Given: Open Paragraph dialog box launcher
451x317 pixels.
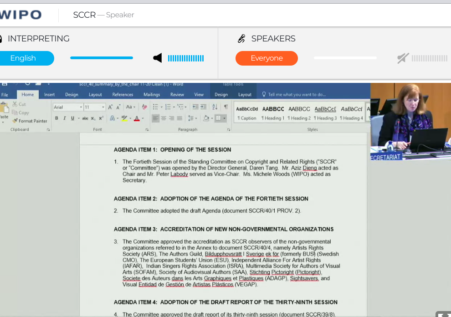Looking at the screenshot, I should click(229, 130).
